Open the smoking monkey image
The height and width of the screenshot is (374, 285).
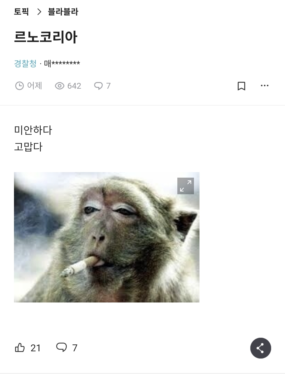(107, 237)
